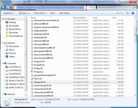Click the dtsgfxapo64.dll file icon
Screen dimensions: 138x108
click(x=32, y=31)
